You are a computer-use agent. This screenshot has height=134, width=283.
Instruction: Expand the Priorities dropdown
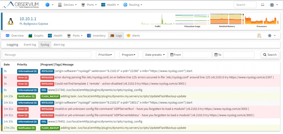click(105, 55)
